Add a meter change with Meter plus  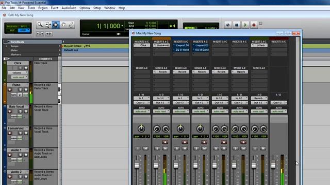[x=60, y=50]
